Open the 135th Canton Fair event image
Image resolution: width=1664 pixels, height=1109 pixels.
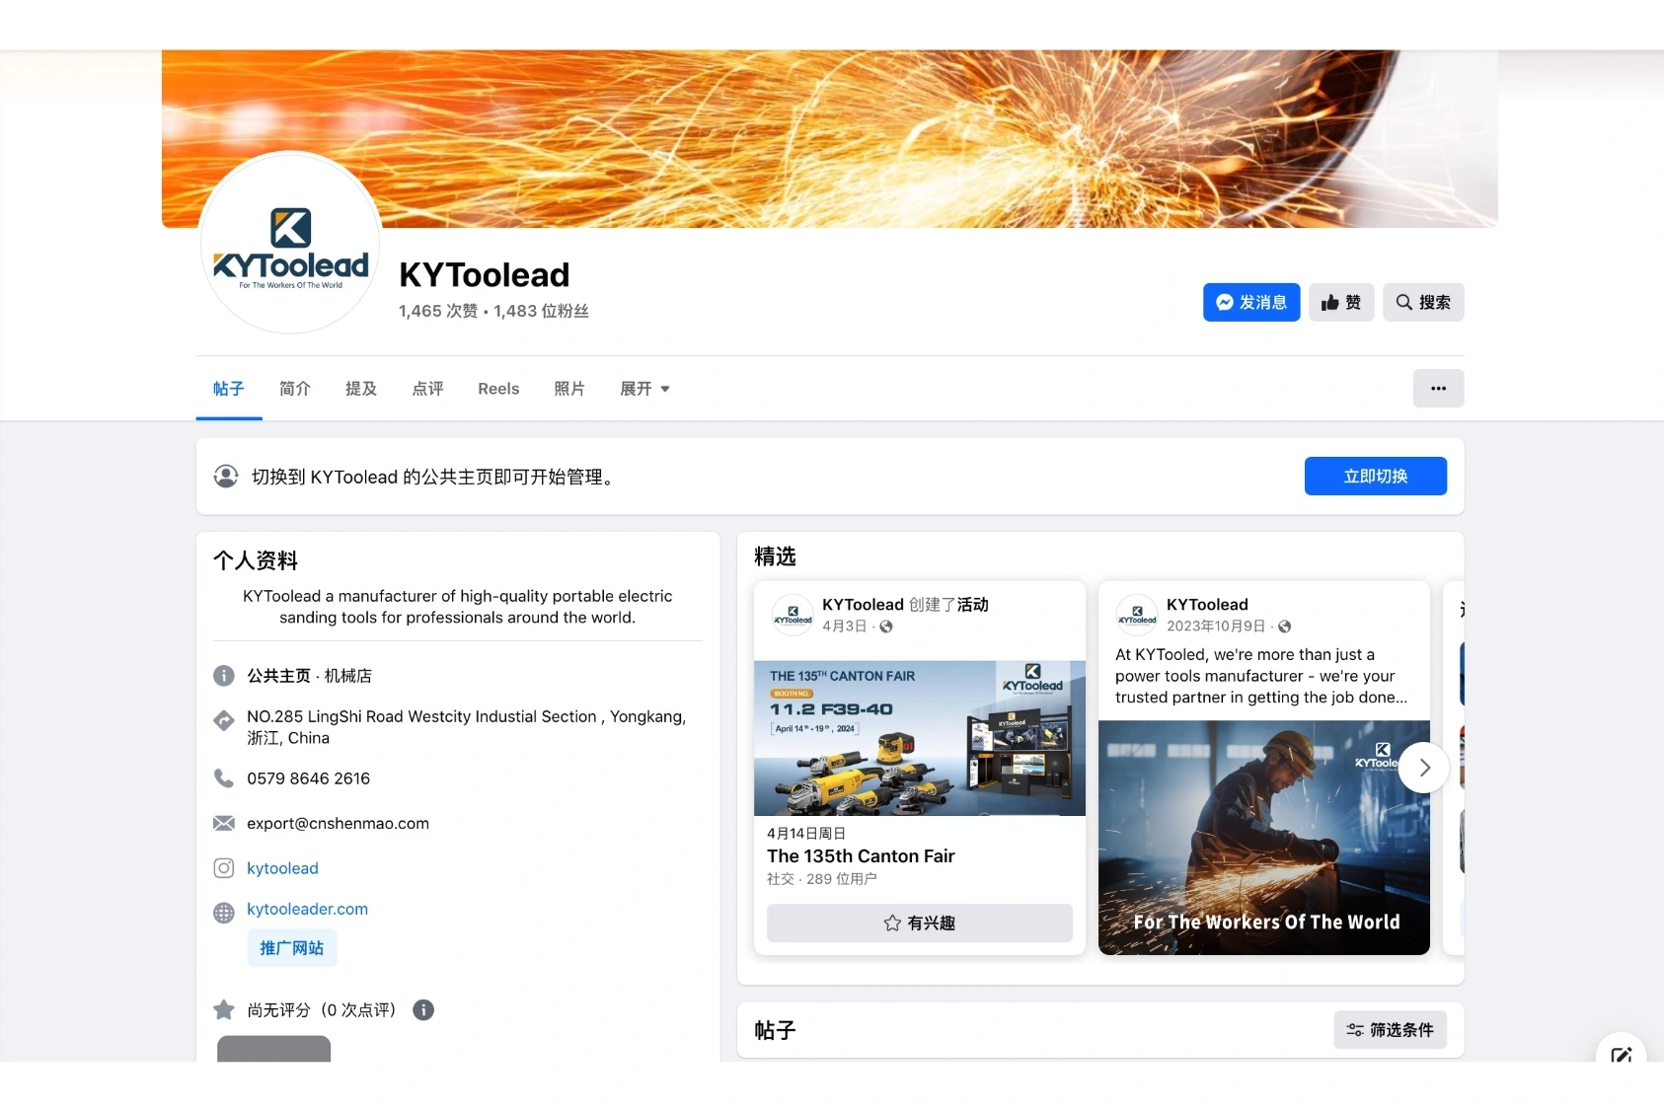pos(920,738)
